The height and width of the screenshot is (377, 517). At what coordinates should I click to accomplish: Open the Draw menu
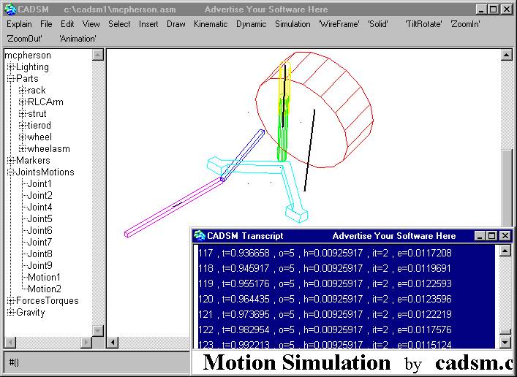point(176,24)
